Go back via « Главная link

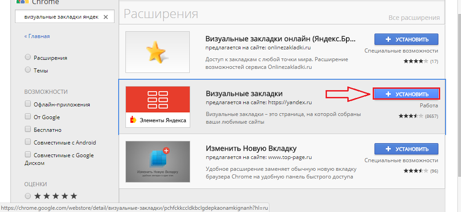click(37, 36)
